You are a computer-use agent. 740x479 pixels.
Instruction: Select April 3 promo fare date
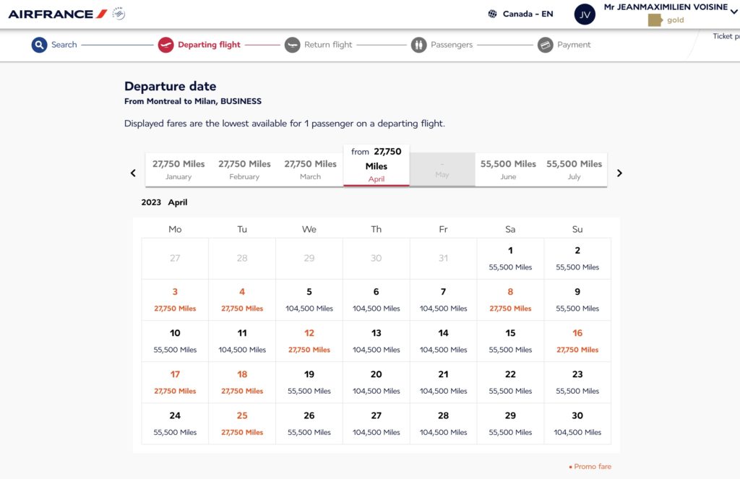point(175,300)
